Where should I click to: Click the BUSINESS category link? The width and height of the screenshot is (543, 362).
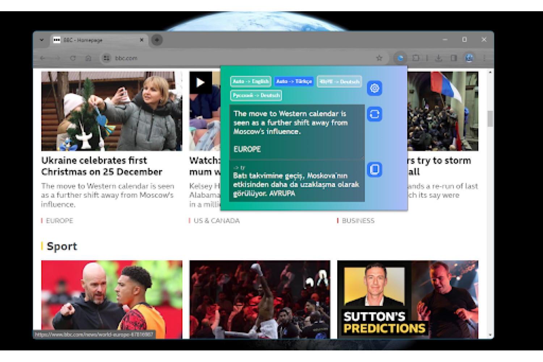coord(358,220)
